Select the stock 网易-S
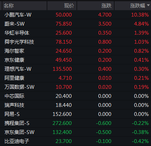The width and height of the screenshot is (151, 146). coord(12,114)
